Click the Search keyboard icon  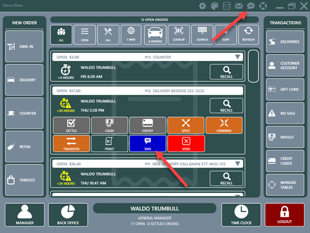(202, 35)
